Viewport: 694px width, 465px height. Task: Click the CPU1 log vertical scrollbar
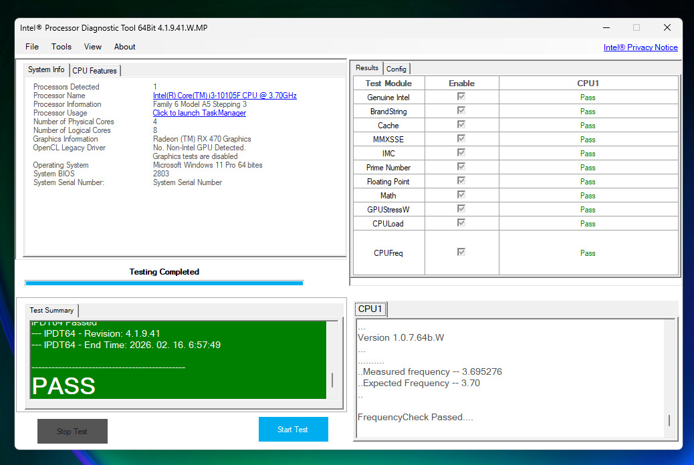tap(669, 379)
